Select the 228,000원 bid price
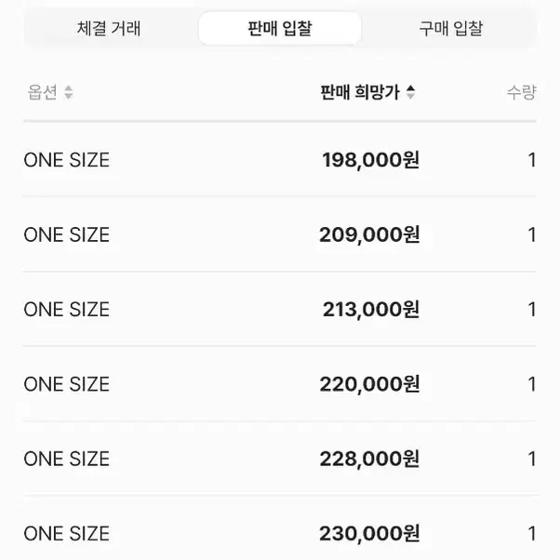 point(369,459)
